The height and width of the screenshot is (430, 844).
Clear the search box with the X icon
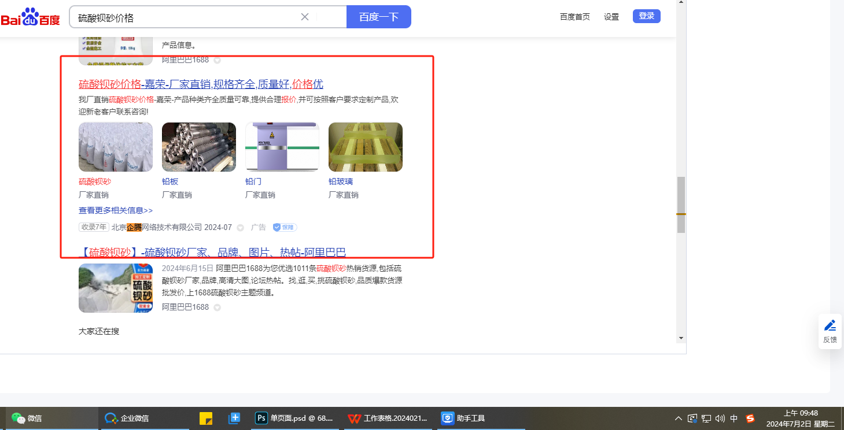(x=305, y=17)
